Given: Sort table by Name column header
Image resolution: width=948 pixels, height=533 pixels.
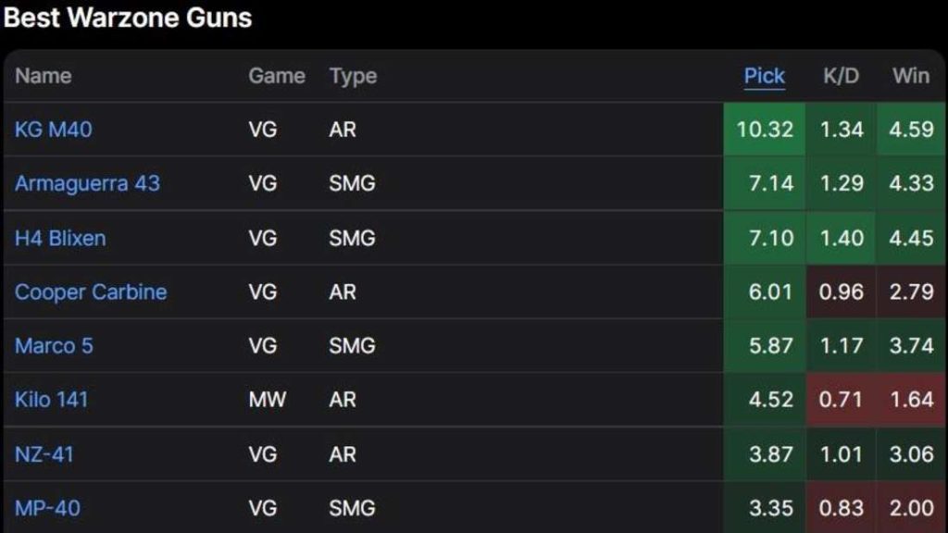Looking at the screenshot, I should (x=43, y=76).
